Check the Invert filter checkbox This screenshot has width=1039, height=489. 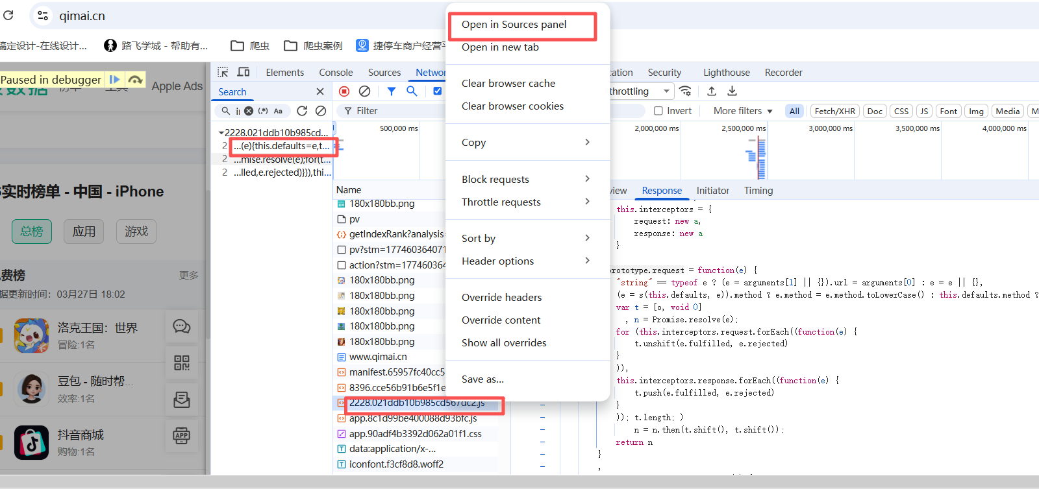coord(658,111)
